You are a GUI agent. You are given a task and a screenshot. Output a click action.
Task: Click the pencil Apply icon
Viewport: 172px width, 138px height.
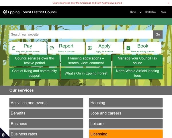[90, 48]
